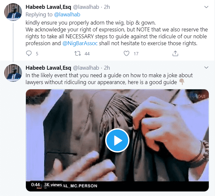Retweet the first tweet with 44 retweets
Image resolution: width=216 pixels, height=196 pixels.
(x=77, y=53)
